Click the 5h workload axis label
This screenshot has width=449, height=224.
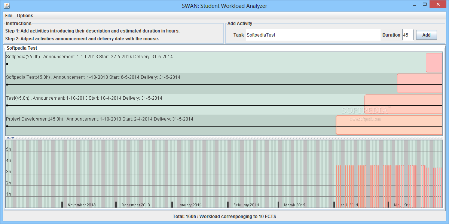[x=9, y=149]
